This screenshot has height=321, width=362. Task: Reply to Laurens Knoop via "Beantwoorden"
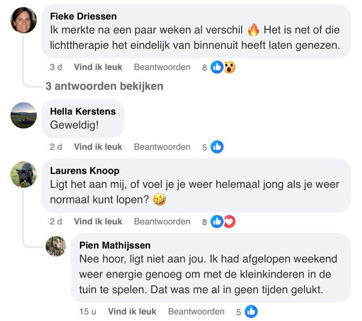[162, 221]
